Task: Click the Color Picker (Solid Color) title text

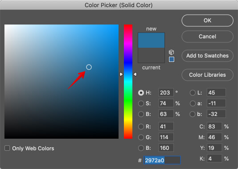Action: click(119, 5)
